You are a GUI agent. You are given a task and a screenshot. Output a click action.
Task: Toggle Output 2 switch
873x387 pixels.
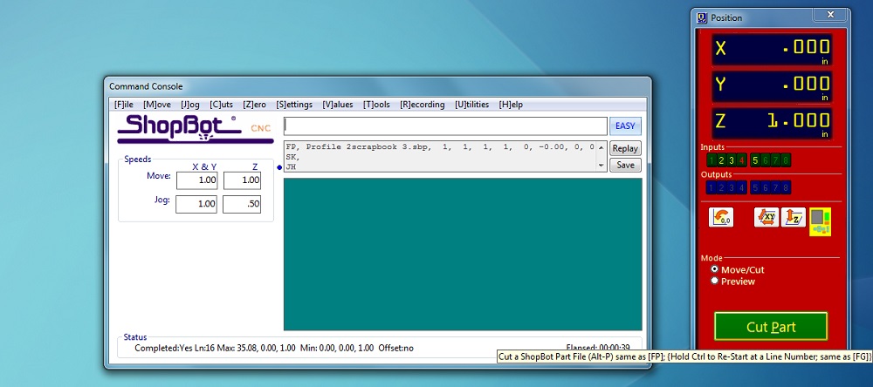(x=720, y=188)
